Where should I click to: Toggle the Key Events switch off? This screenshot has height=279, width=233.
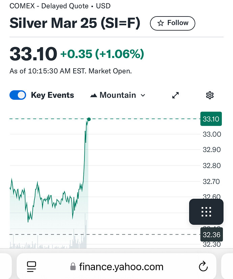[x=18, y=95]
